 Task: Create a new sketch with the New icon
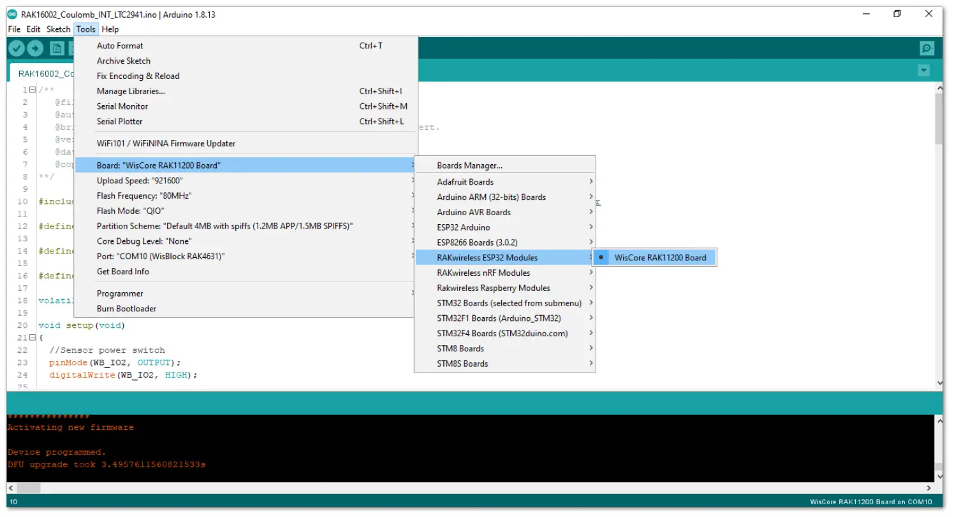(57, 48)
